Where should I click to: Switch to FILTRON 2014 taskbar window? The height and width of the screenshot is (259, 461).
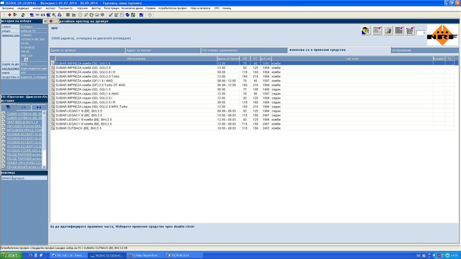(x=184, y=256)
